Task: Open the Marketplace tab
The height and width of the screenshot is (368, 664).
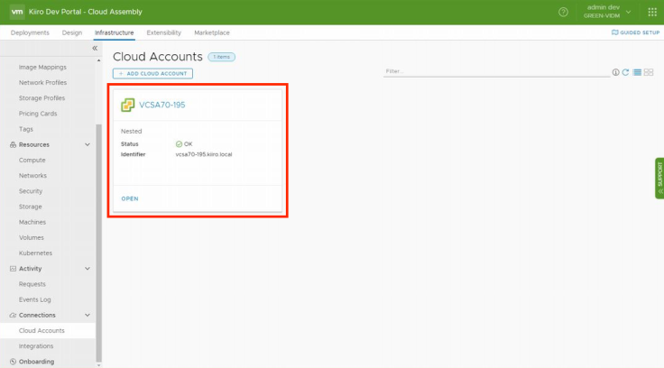Action: coord(212,32)
